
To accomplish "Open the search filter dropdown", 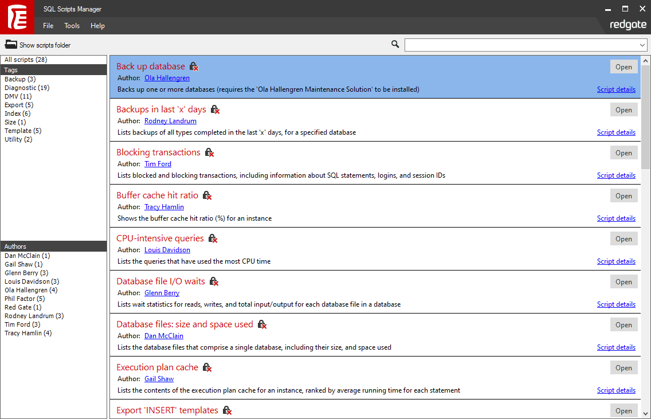I will coord(643,44).
